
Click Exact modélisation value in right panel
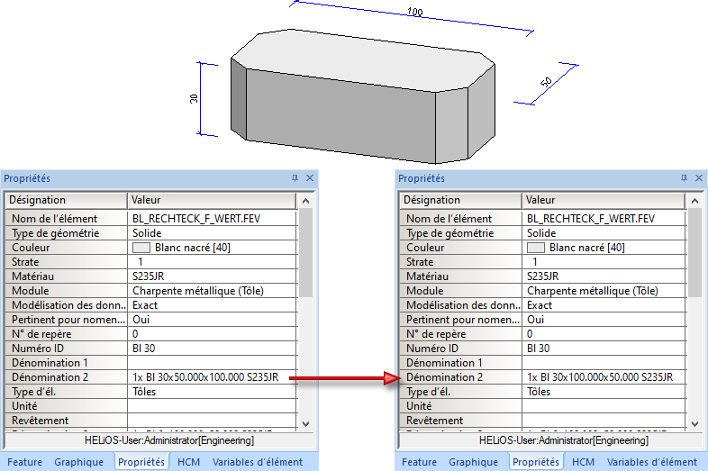click(x=540, y=305)
